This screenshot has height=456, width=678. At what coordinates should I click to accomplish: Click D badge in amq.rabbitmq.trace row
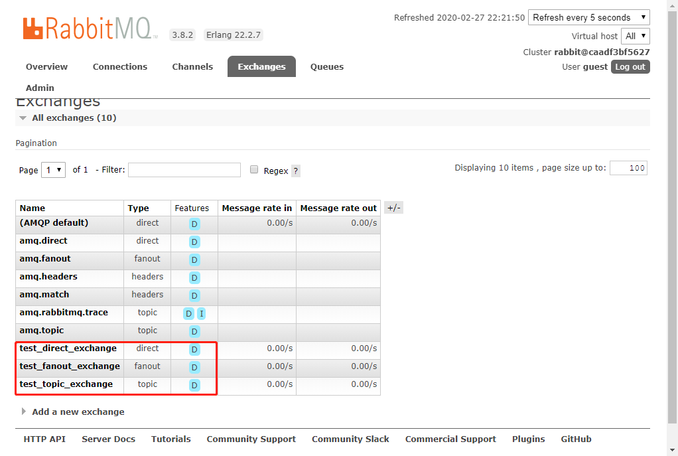click(188, 314)
